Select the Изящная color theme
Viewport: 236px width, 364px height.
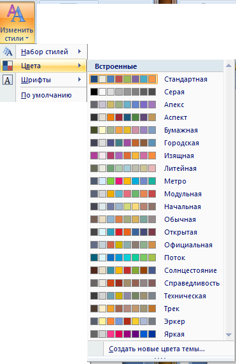click(156, 156)
